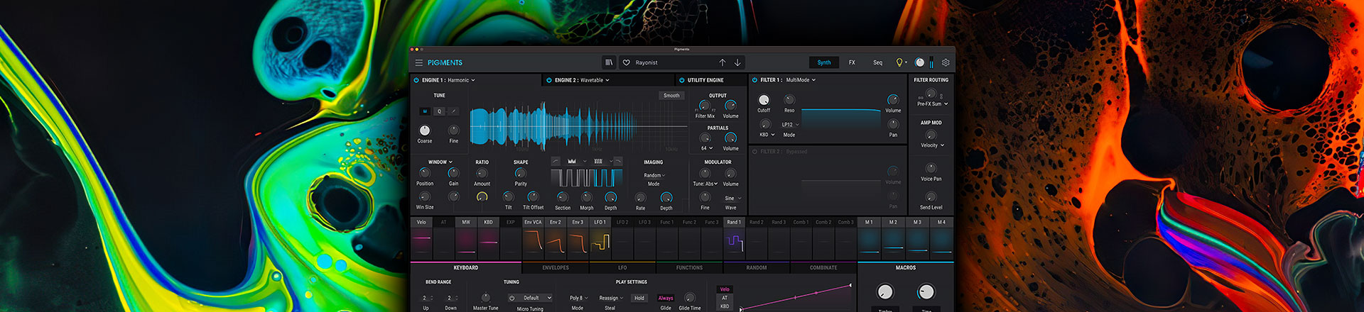The width and height of the screenshot is (1364, 312).
Task: Toggle the Smooth button above waveform
Action: pyautogui.click(x=671, y=95)
